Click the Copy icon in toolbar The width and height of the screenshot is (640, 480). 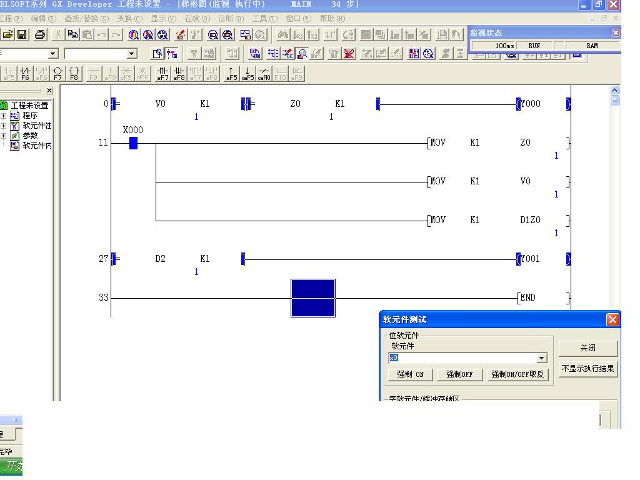click(x=72, y=35)
